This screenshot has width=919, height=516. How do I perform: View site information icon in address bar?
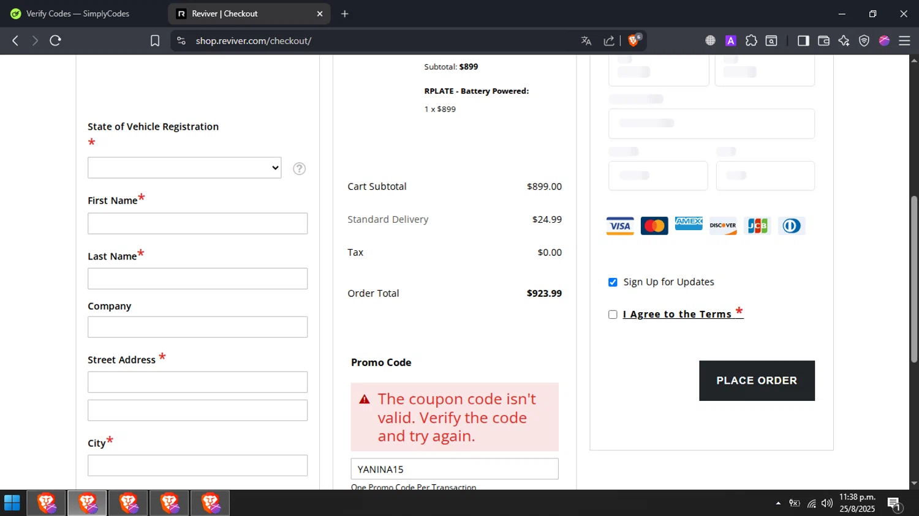tap(181, 40)
